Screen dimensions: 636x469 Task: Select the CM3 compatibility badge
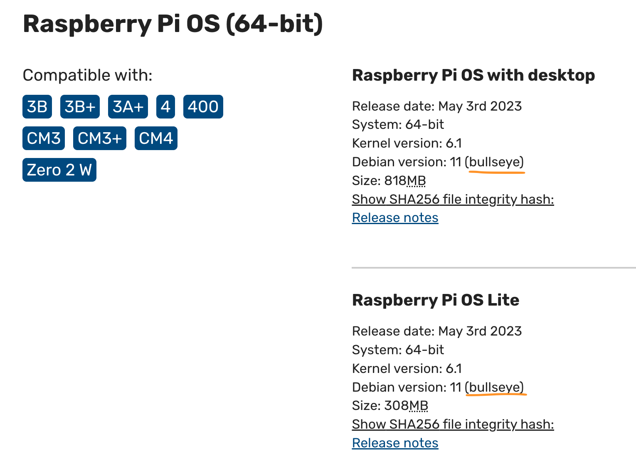(44, 138)
